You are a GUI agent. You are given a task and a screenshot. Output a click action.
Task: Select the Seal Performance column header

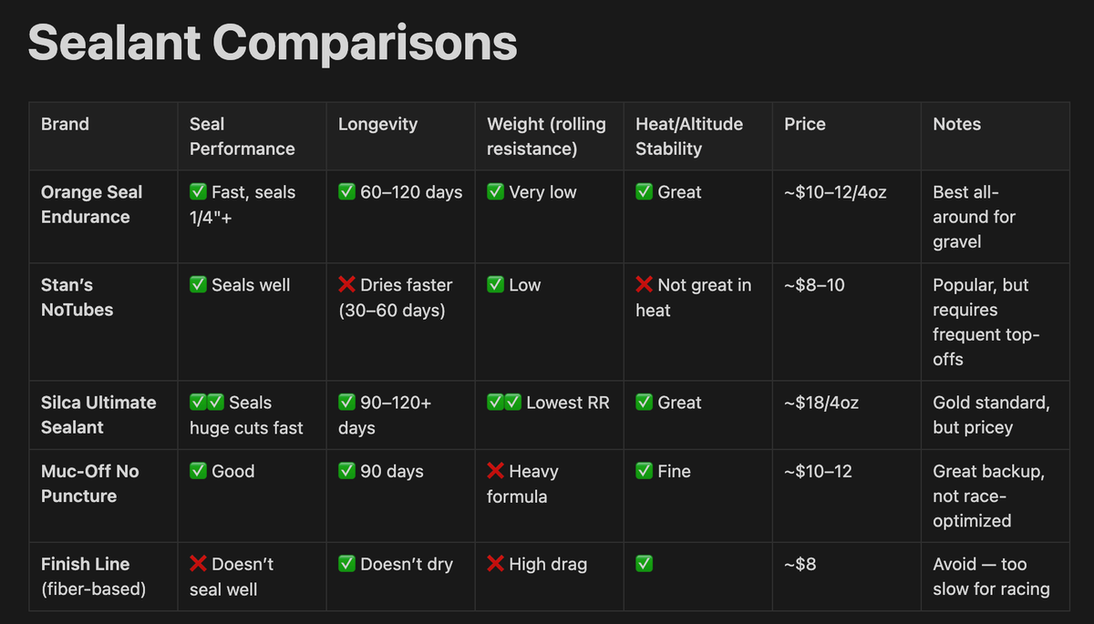coord(252,136)
